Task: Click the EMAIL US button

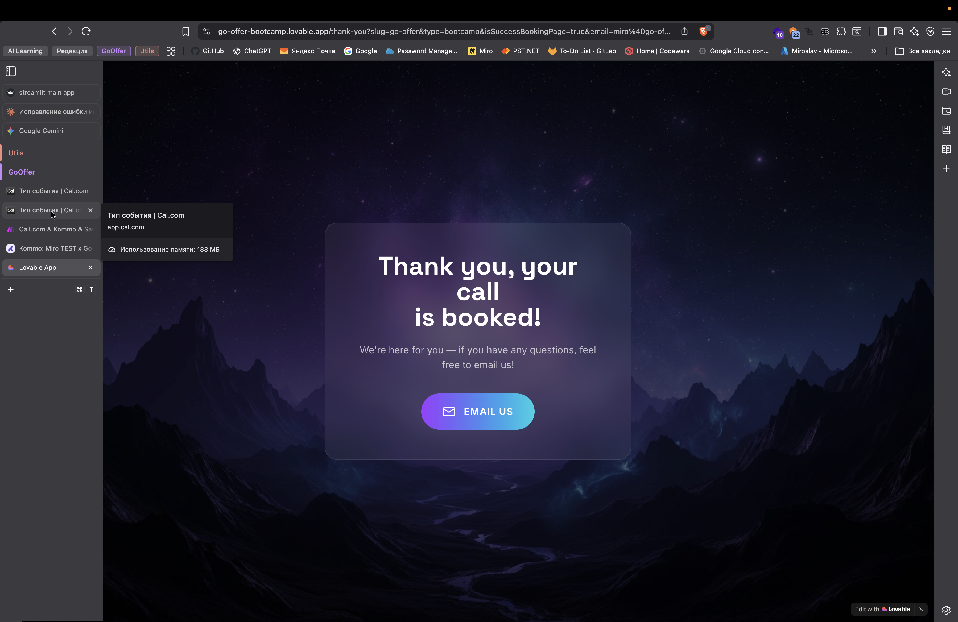Action: pyautogui.click(x=478, y=411)
